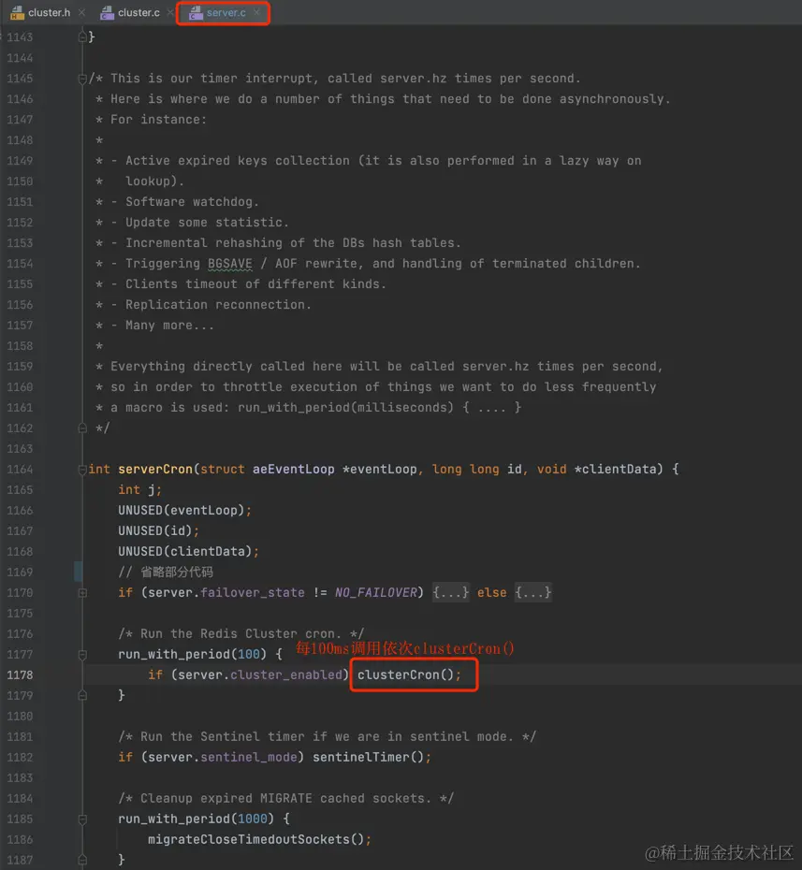Click the cluster.c file icon
This screenshot has height=870, width=802.
point(107,13)
